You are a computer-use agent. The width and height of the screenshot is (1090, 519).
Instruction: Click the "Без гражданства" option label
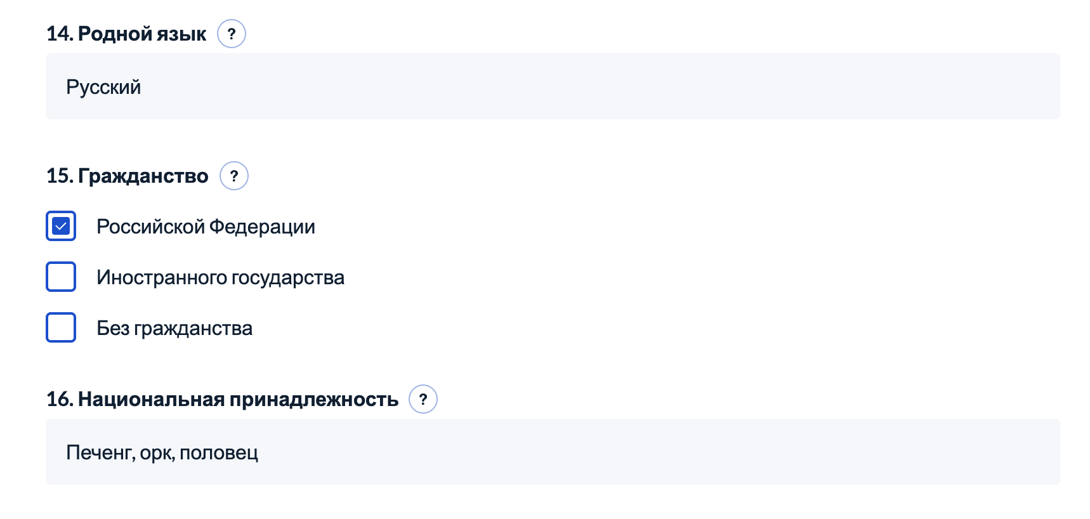pos(174,328)
